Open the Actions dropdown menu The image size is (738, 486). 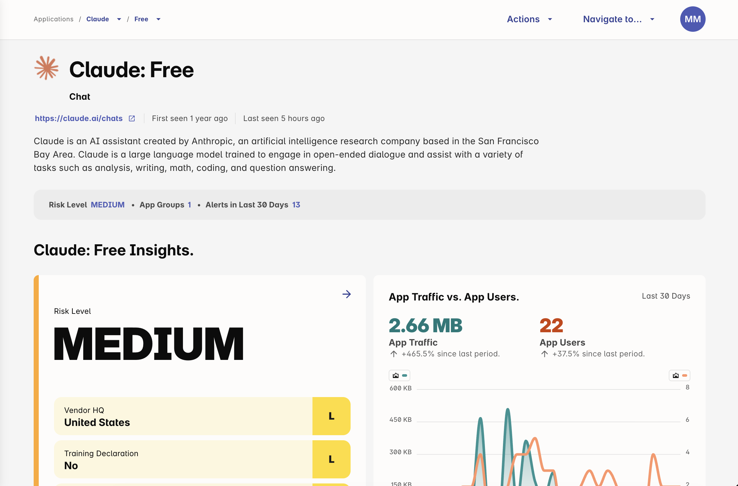pyautogui.click(x=529, y=19)
